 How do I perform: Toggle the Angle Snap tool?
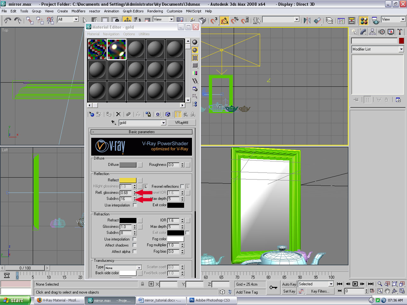224,21
